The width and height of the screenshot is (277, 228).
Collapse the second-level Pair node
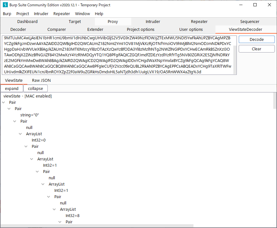click(9, 108)
